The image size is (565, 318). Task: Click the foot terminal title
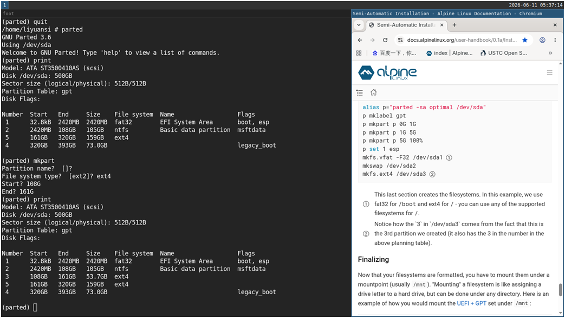coord(8,14)
